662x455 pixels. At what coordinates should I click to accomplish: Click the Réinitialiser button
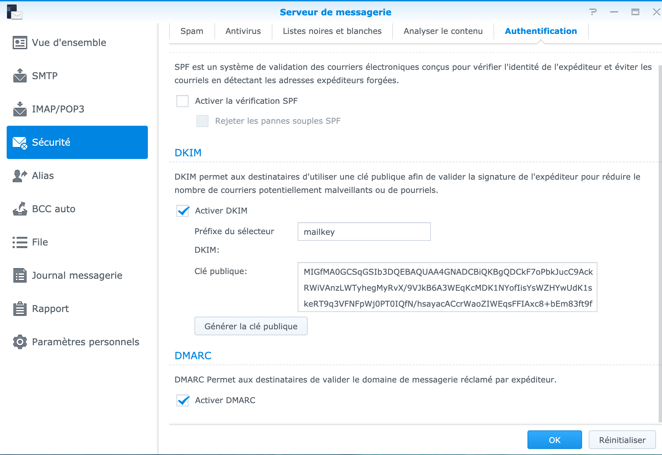[622, 440]
